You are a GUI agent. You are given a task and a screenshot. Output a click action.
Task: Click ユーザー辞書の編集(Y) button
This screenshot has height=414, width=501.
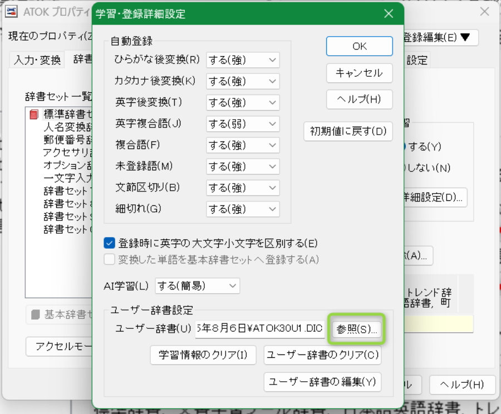pyautogui.click(x=322, y=382)
